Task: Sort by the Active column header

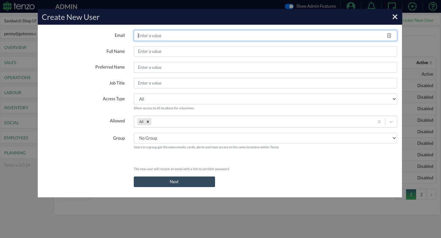Action: (x=424, y=62)
